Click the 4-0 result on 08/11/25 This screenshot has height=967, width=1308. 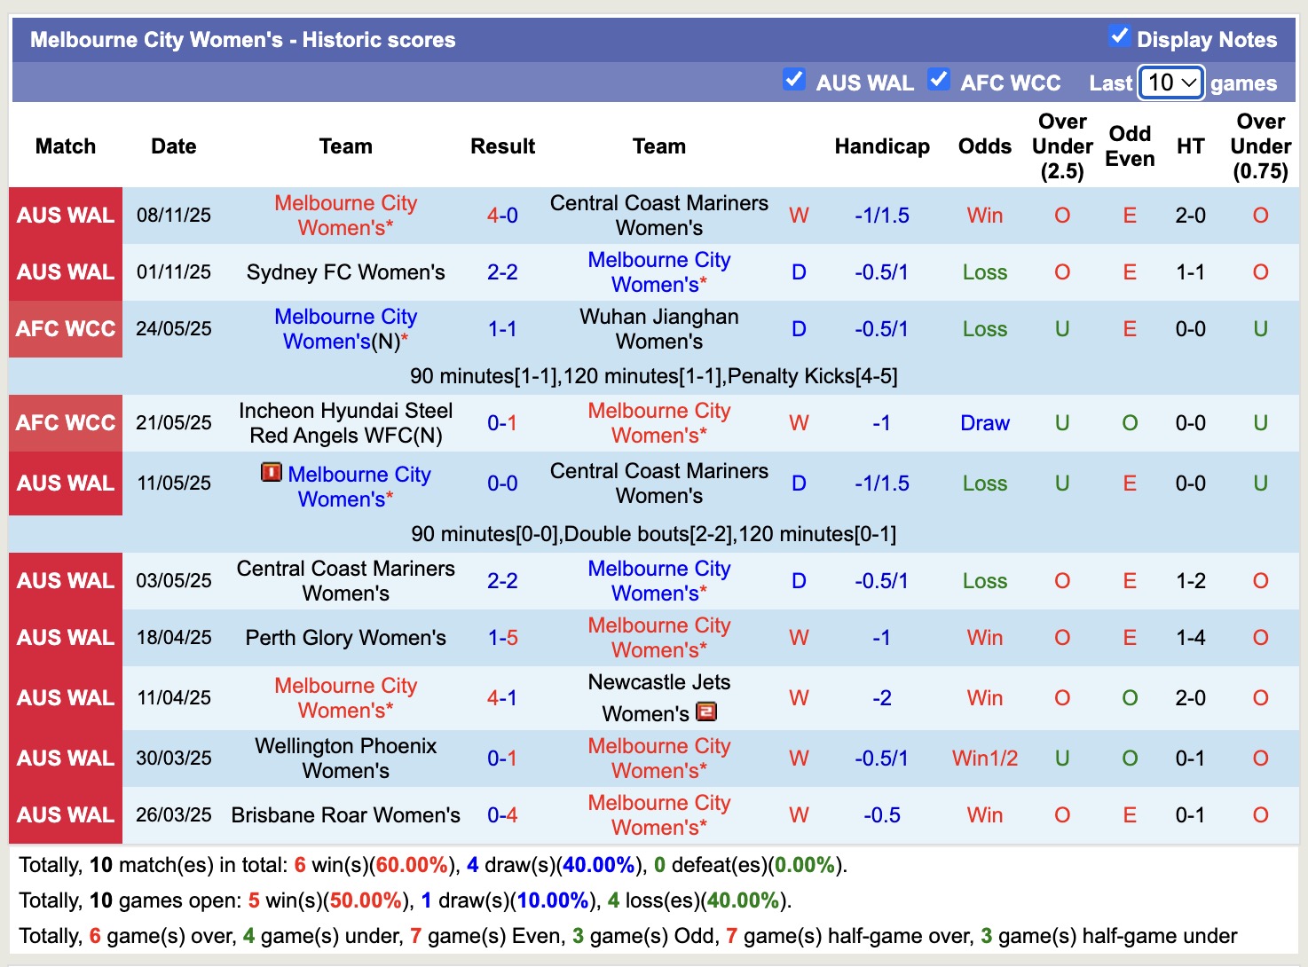point(502,216)
